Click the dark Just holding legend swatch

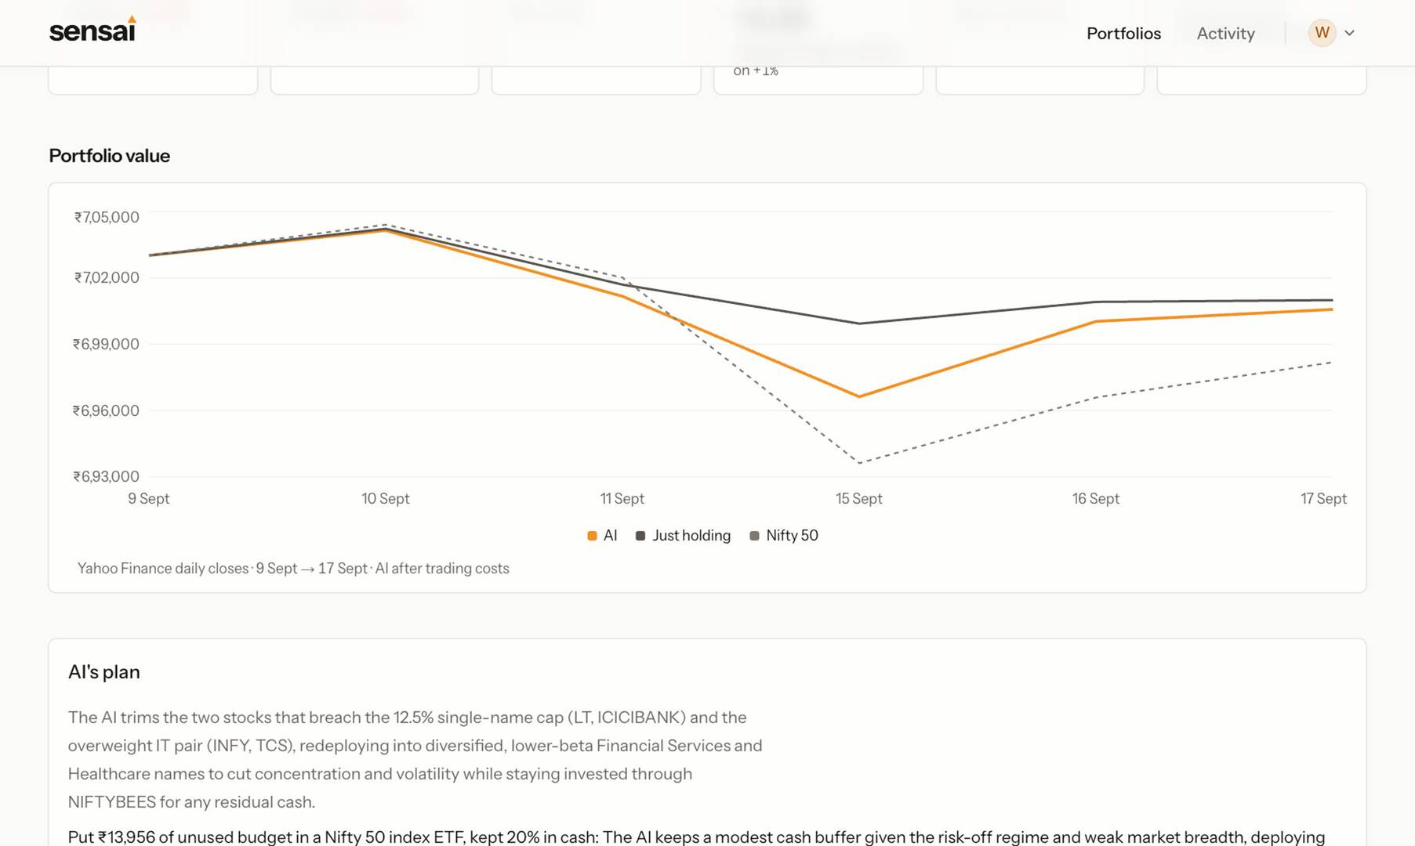(640, 536)
